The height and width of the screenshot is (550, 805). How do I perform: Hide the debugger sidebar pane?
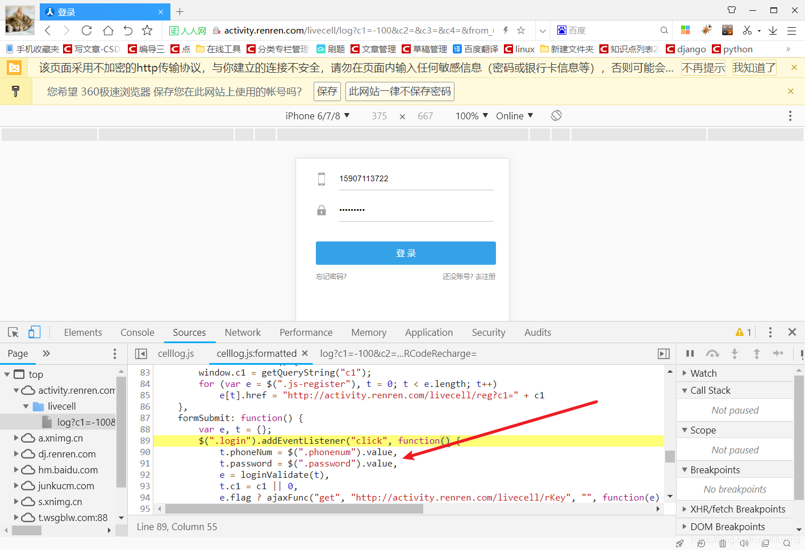pos(664,353)
